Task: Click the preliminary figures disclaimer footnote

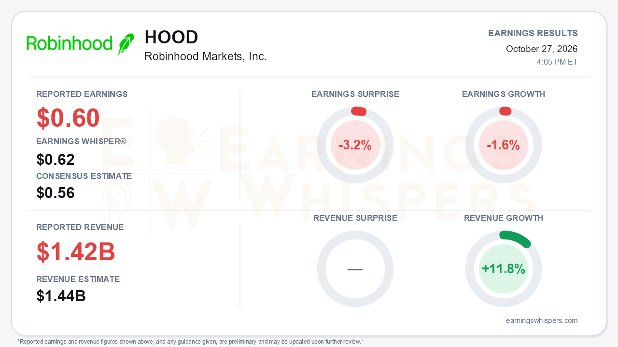Action: [x=191, y=342]
